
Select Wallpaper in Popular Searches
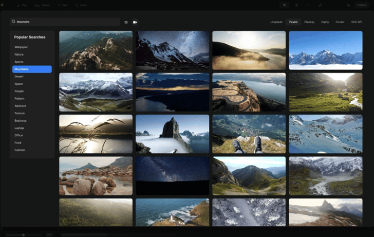(x=21, y=47)
